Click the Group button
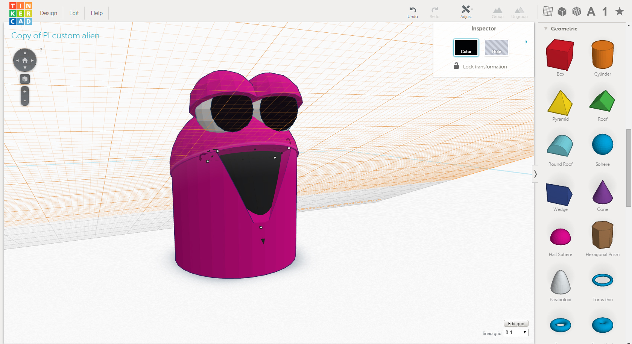This screenshot has width=632, height=344. [x=498, y=12]
